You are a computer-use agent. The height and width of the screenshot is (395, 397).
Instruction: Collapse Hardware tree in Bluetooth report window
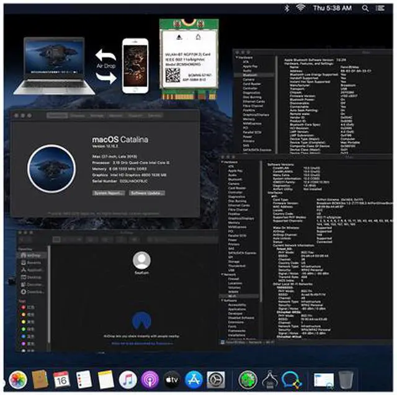[x=237, y=58]
